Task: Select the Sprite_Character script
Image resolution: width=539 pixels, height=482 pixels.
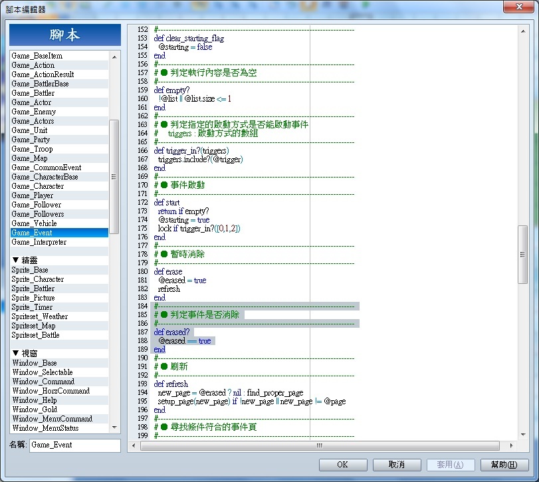Action: coord(59,279)
